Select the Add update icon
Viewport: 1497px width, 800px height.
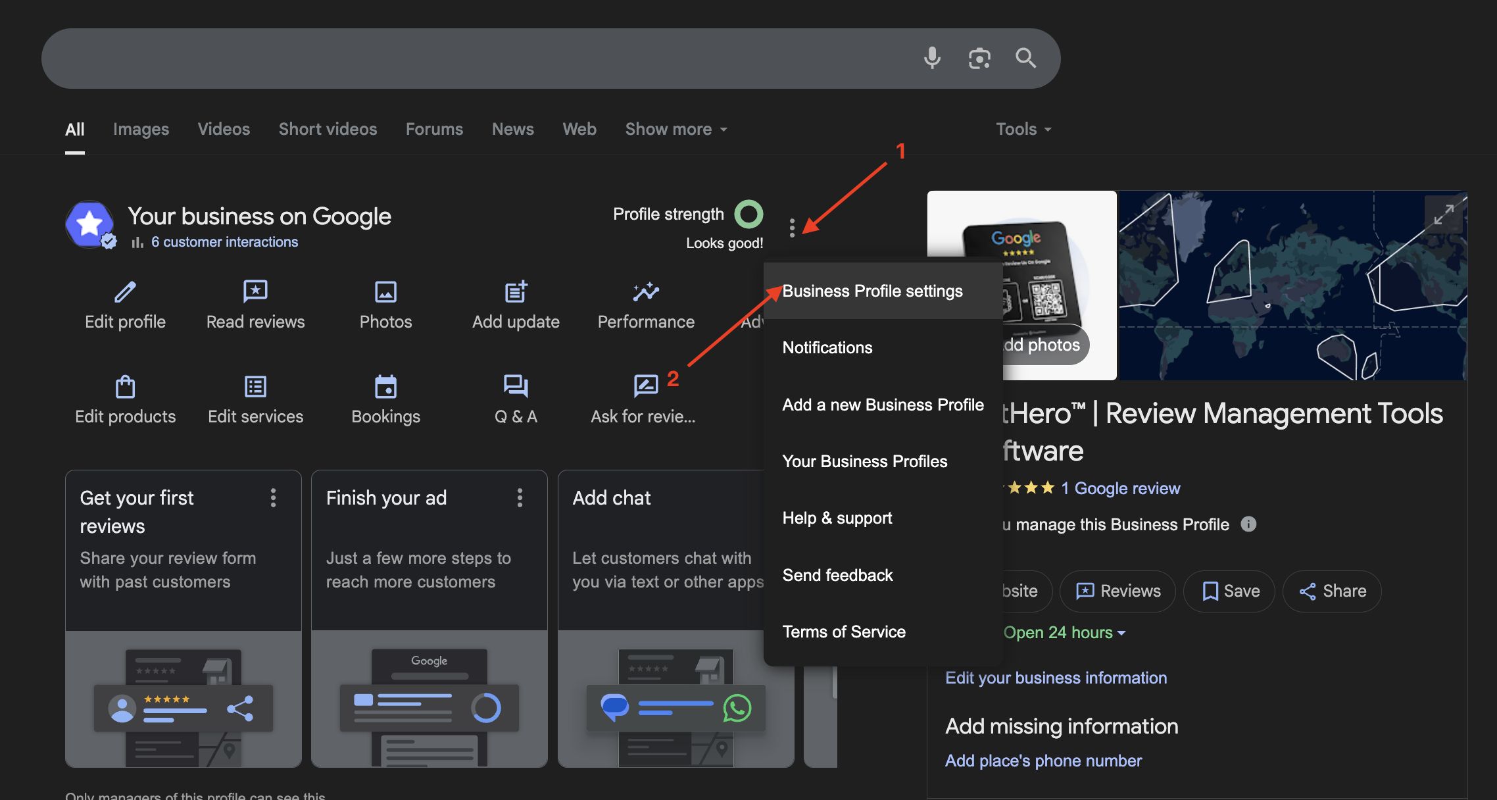(x=516, y=291)
